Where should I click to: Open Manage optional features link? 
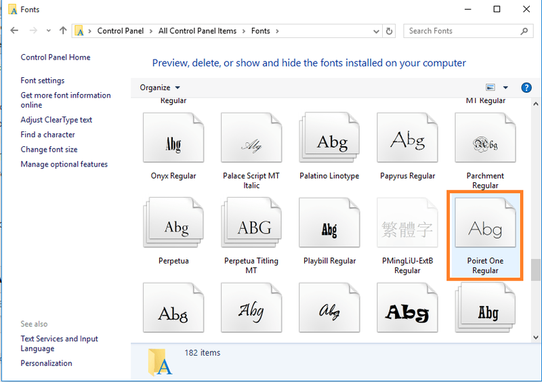tap(64, 164)
